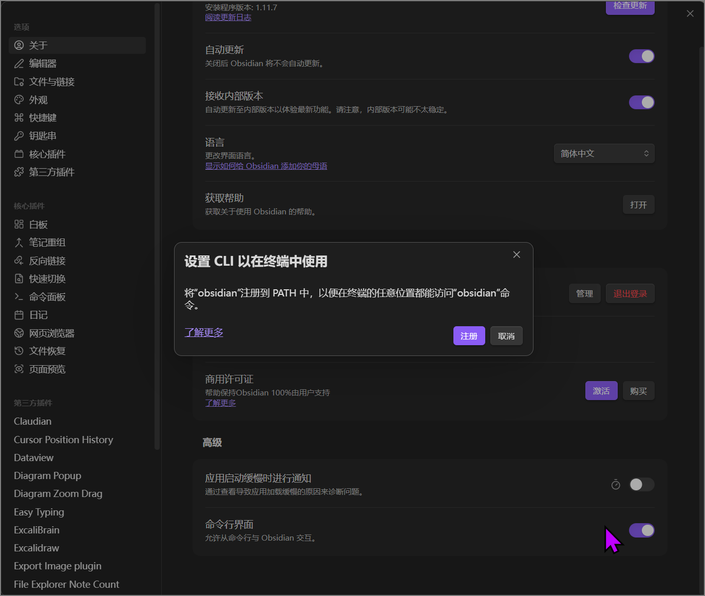Select Export Image plugin settings

(x=78, y=566)
